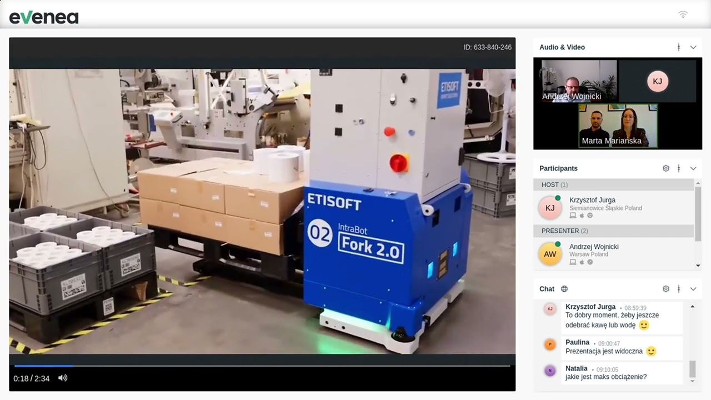Screen dimensions: 711x400
Task: Open Participants panel settings gear
Action: click(x=666, y=168)
